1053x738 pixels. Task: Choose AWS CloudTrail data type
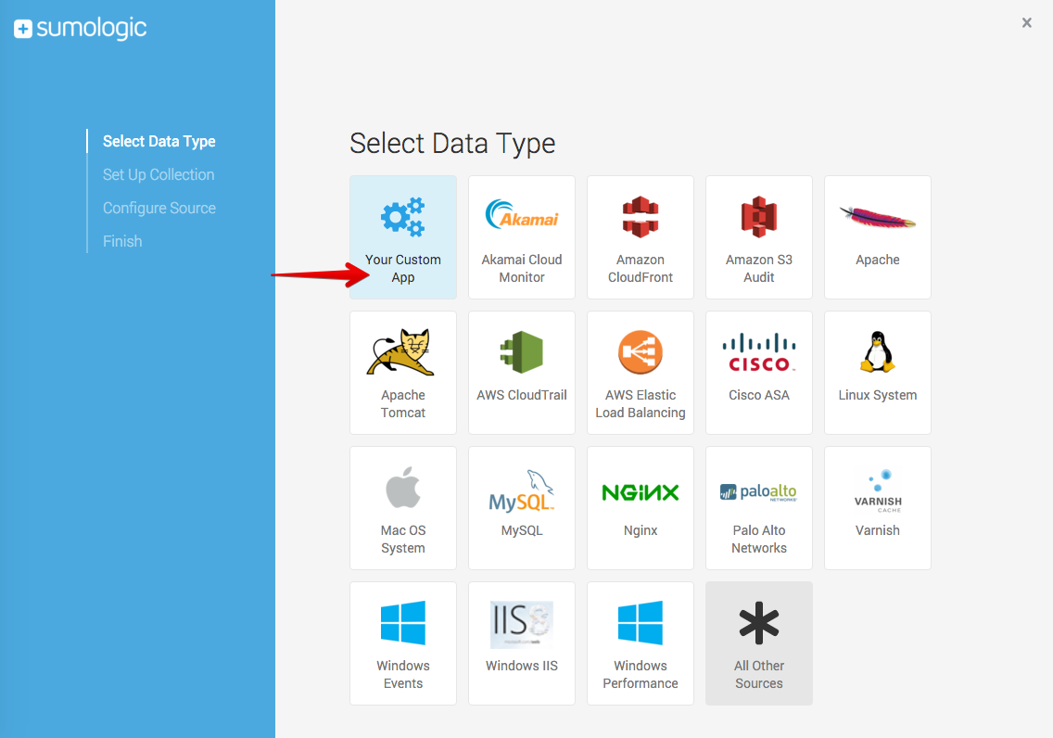tap(522, 373)
